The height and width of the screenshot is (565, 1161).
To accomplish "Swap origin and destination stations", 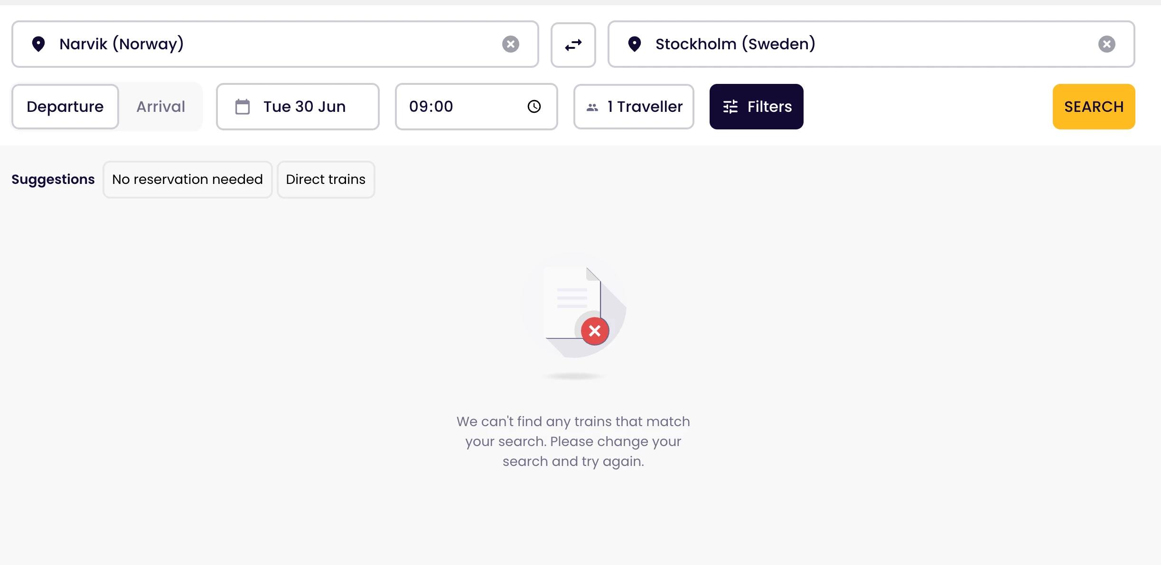I will click(x=573, y=45).
